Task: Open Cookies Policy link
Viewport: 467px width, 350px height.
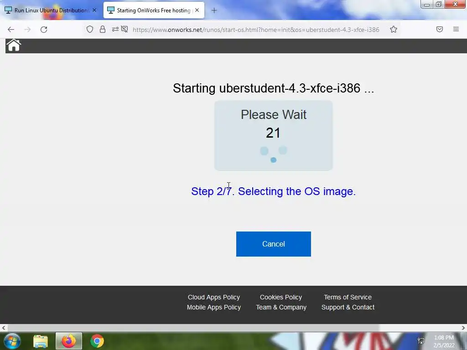Action: click(x=281, y=297)
